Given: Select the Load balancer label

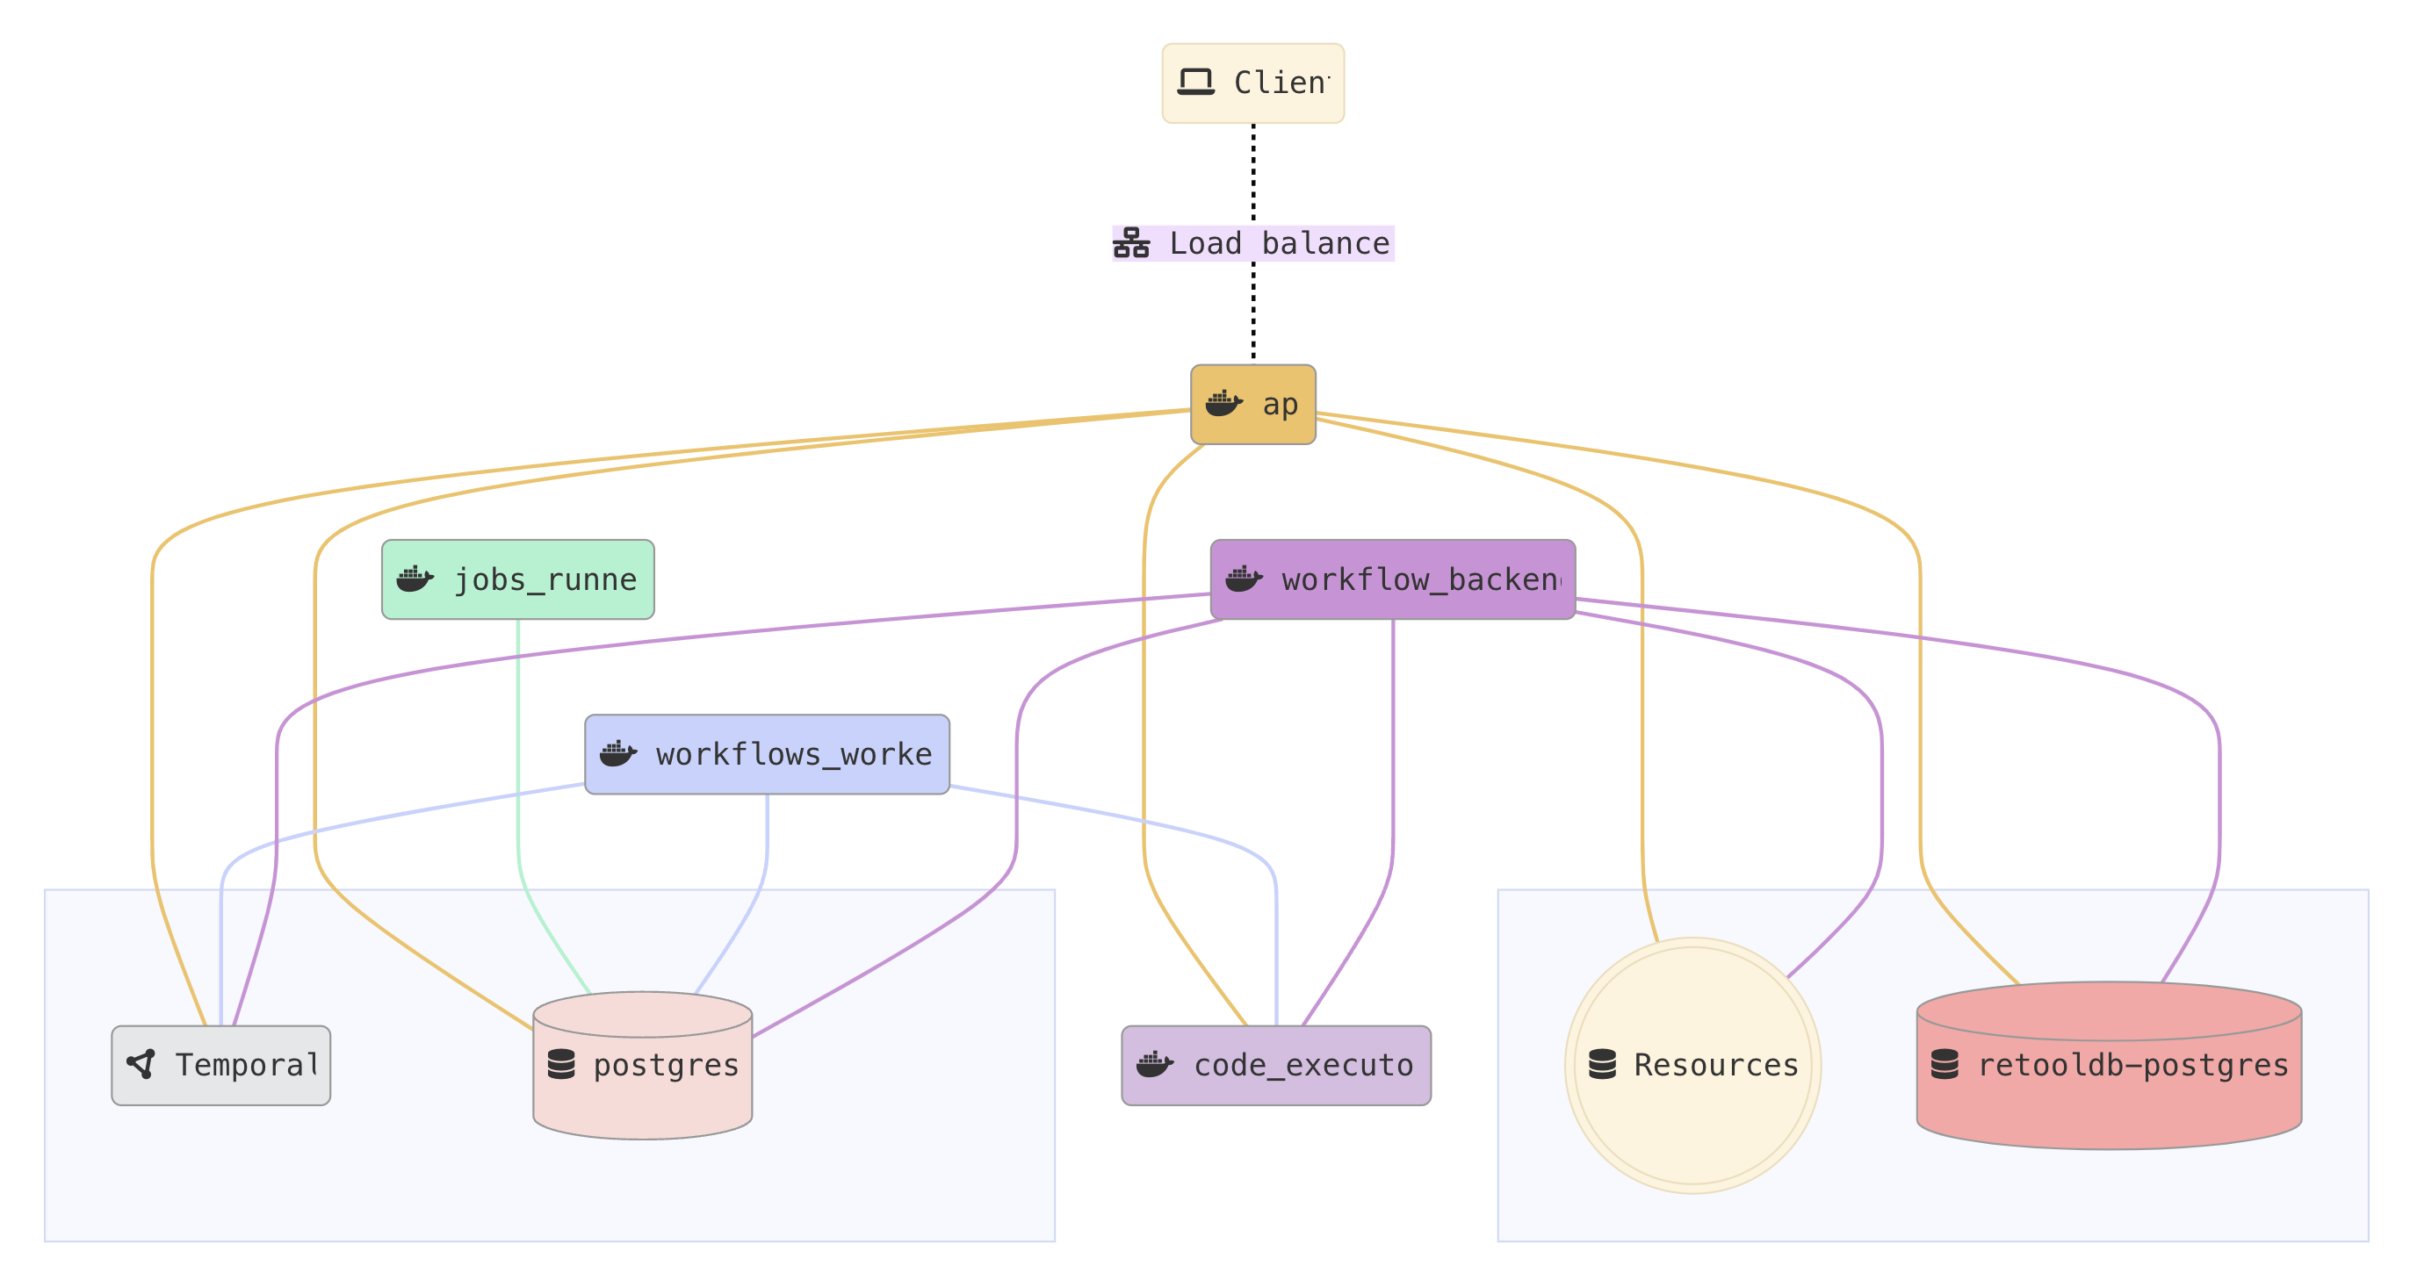Looking at the screenshot, I should (x=1280, y=243).
